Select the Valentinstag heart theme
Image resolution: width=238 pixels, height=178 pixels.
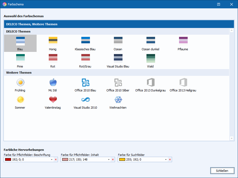53,100
